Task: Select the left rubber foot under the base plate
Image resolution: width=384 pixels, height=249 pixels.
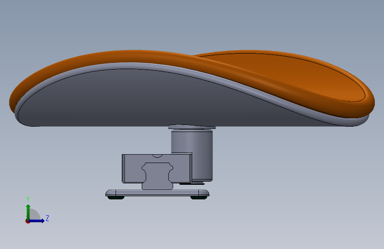Action: 116,198
